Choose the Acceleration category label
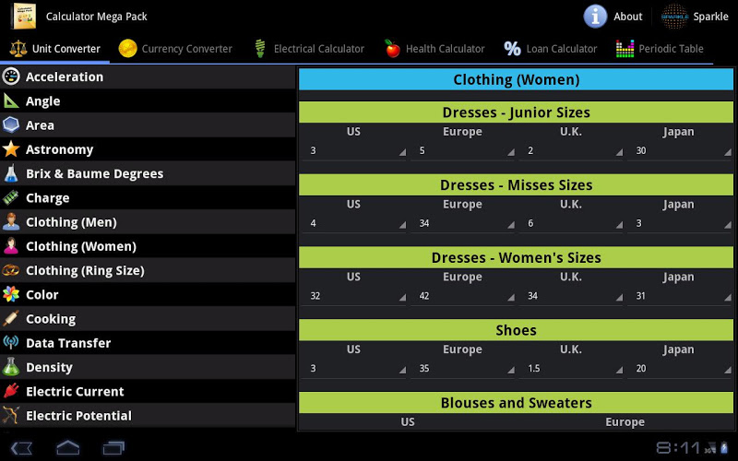 65,77
